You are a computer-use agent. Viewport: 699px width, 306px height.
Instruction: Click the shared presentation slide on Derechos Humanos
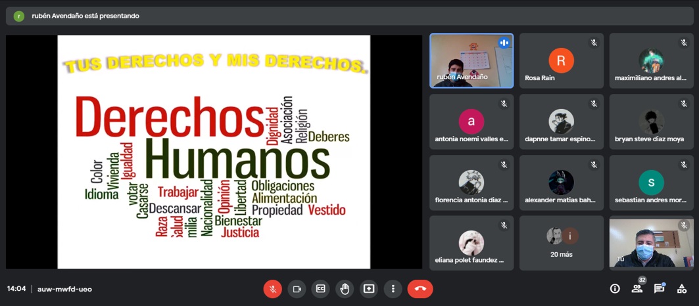(x=214, y=152)
